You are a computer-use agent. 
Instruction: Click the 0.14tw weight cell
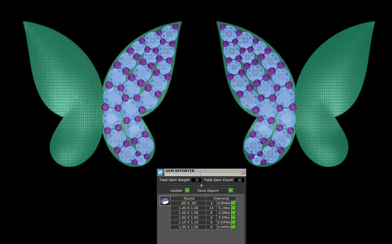[223, 208]
